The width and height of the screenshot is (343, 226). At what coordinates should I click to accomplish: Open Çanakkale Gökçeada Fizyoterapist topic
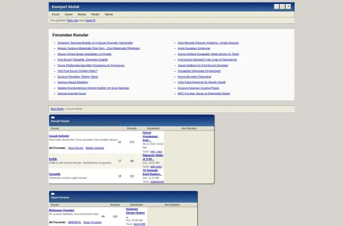click(x=199, y=71)
